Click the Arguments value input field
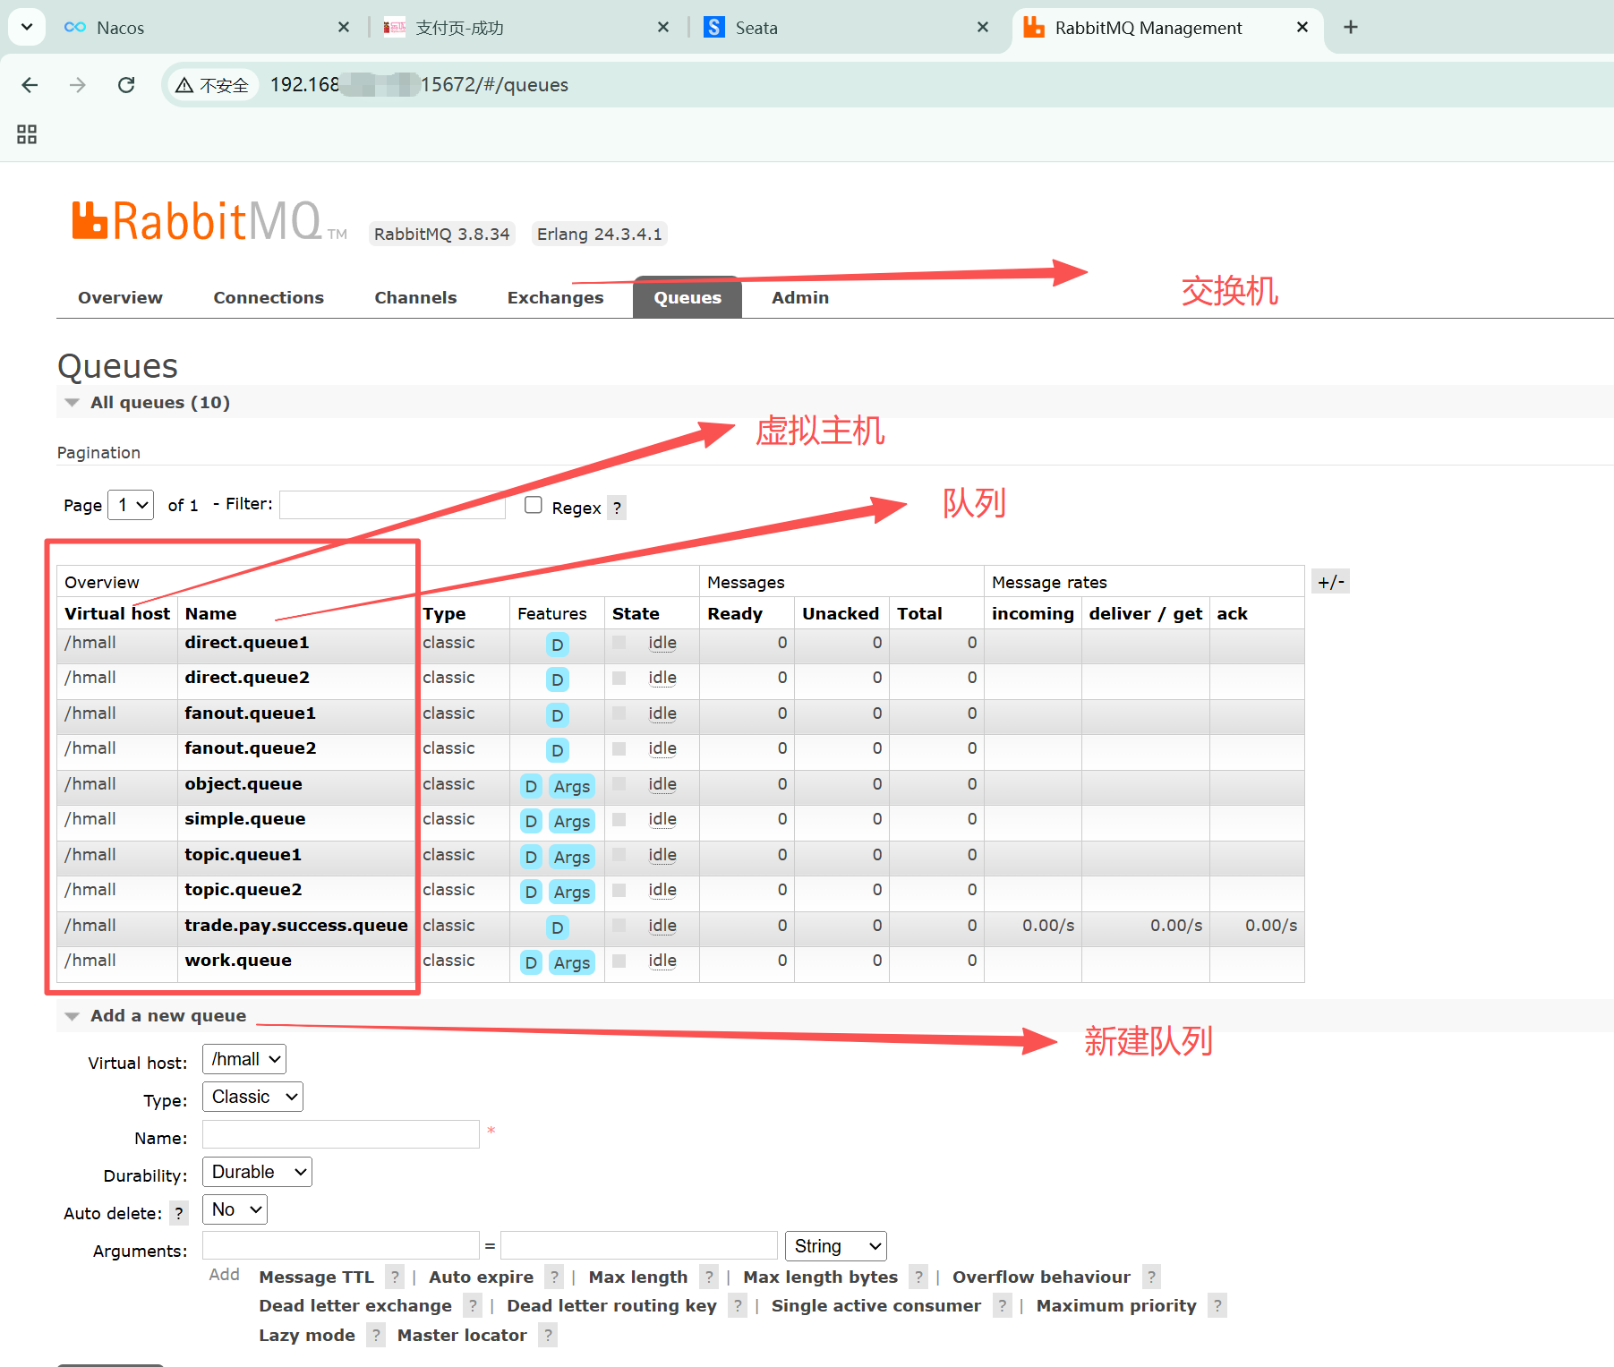 639,1245
